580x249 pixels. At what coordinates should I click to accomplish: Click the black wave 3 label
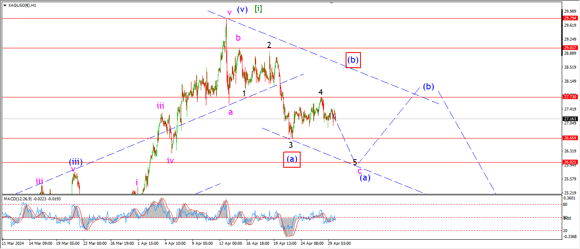[x=291, y=145]
